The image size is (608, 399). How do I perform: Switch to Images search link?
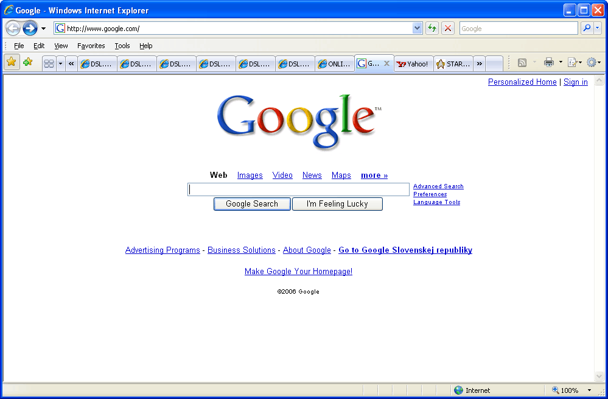tap(250, 175)
